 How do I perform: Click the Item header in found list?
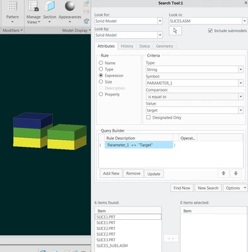[x=128, y=211]
